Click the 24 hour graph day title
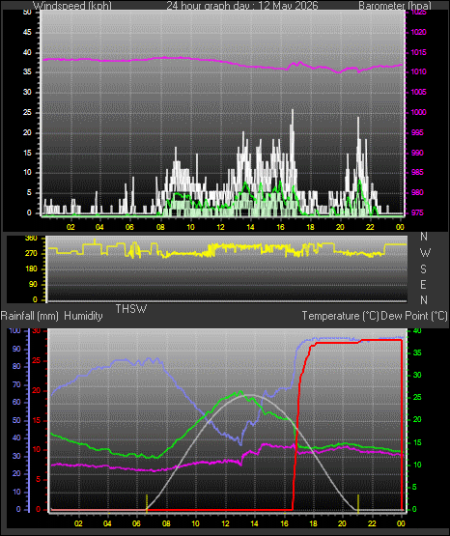The width and height of the screenshot is (450, 536). tap(242, 6)
